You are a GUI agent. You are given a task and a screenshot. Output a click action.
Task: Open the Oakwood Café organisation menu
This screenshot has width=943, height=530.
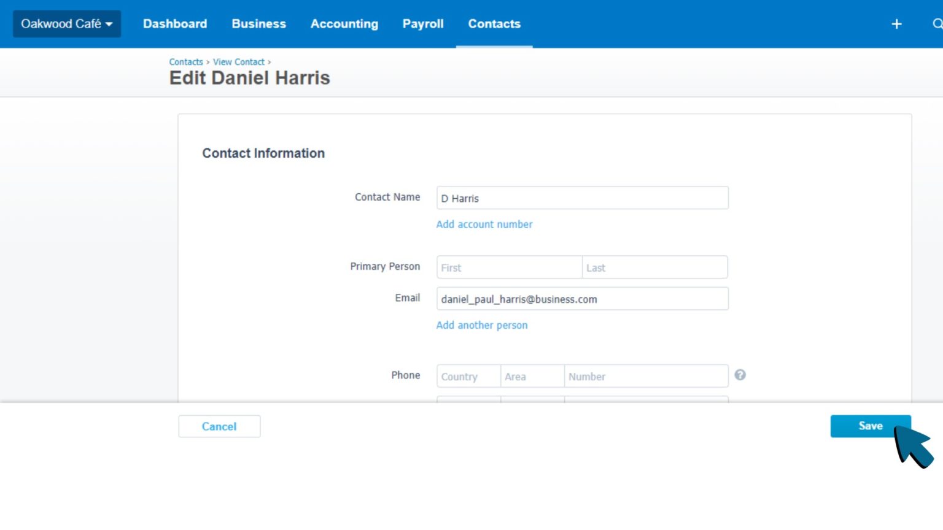61,24
